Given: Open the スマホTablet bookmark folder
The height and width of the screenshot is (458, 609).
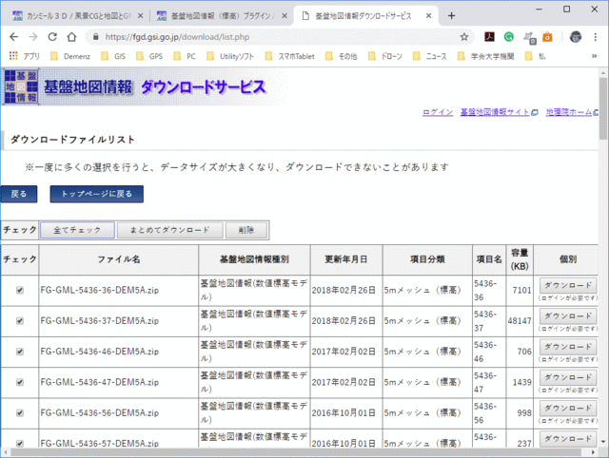Looking at the screenshot, I should (289, 56).
